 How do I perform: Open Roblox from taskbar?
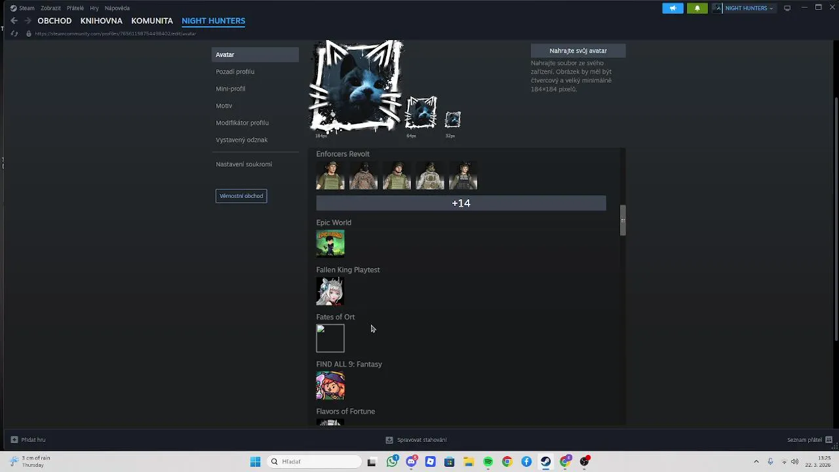[x=430, y=462]
